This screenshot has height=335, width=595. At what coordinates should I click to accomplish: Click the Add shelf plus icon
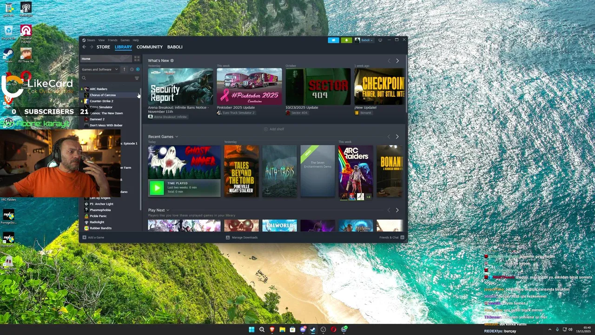[266, 129]
